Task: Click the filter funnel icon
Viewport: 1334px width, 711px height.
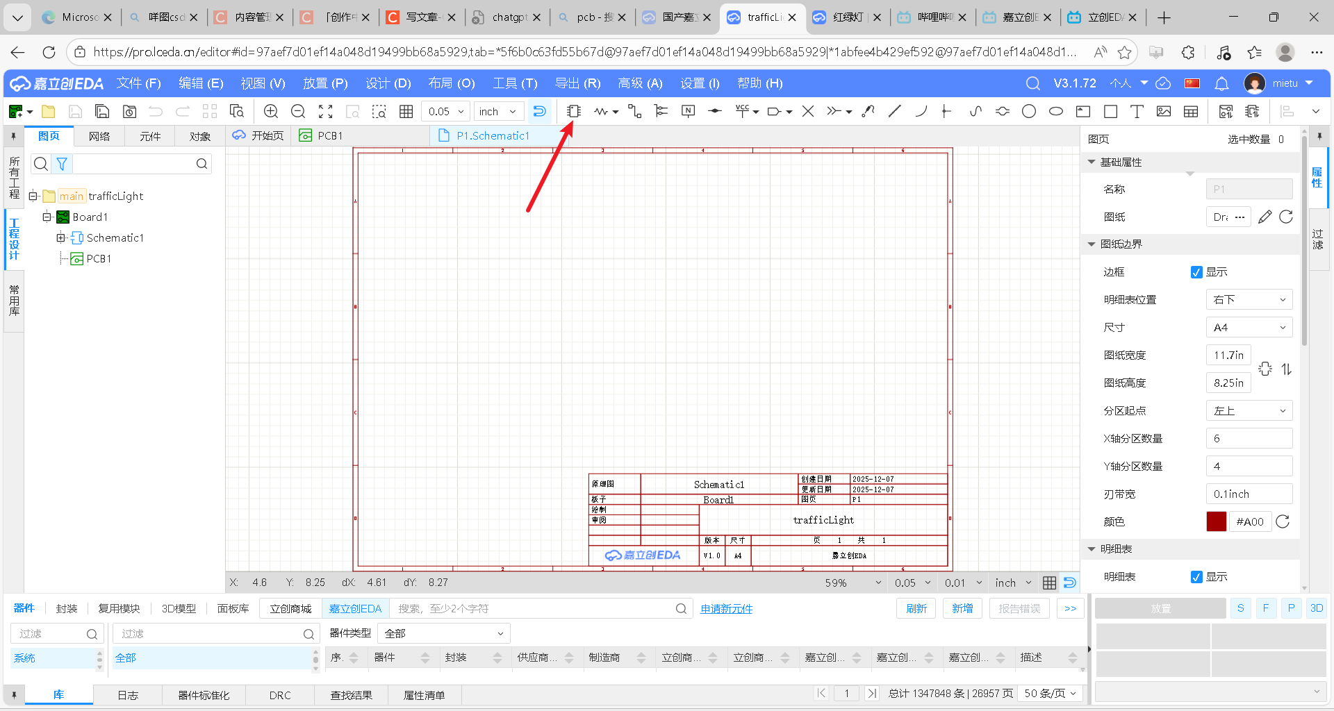Action: coord(62,164)
